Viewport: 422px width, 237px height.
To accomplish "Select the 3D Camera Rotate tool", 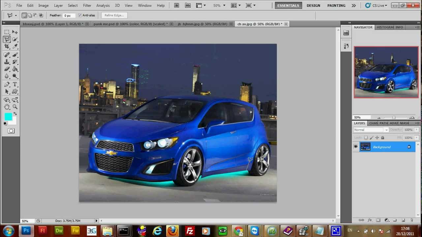I will 15,100.
